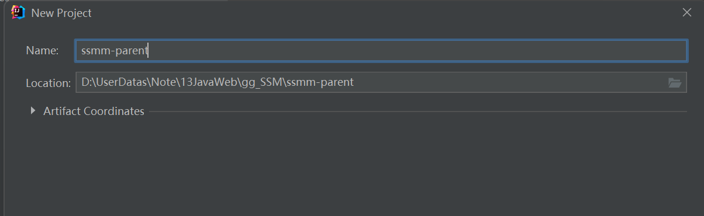Screen dimensions: 704x216
Task: Click the Artifact Coordinates section label
Action: [94, 111]
